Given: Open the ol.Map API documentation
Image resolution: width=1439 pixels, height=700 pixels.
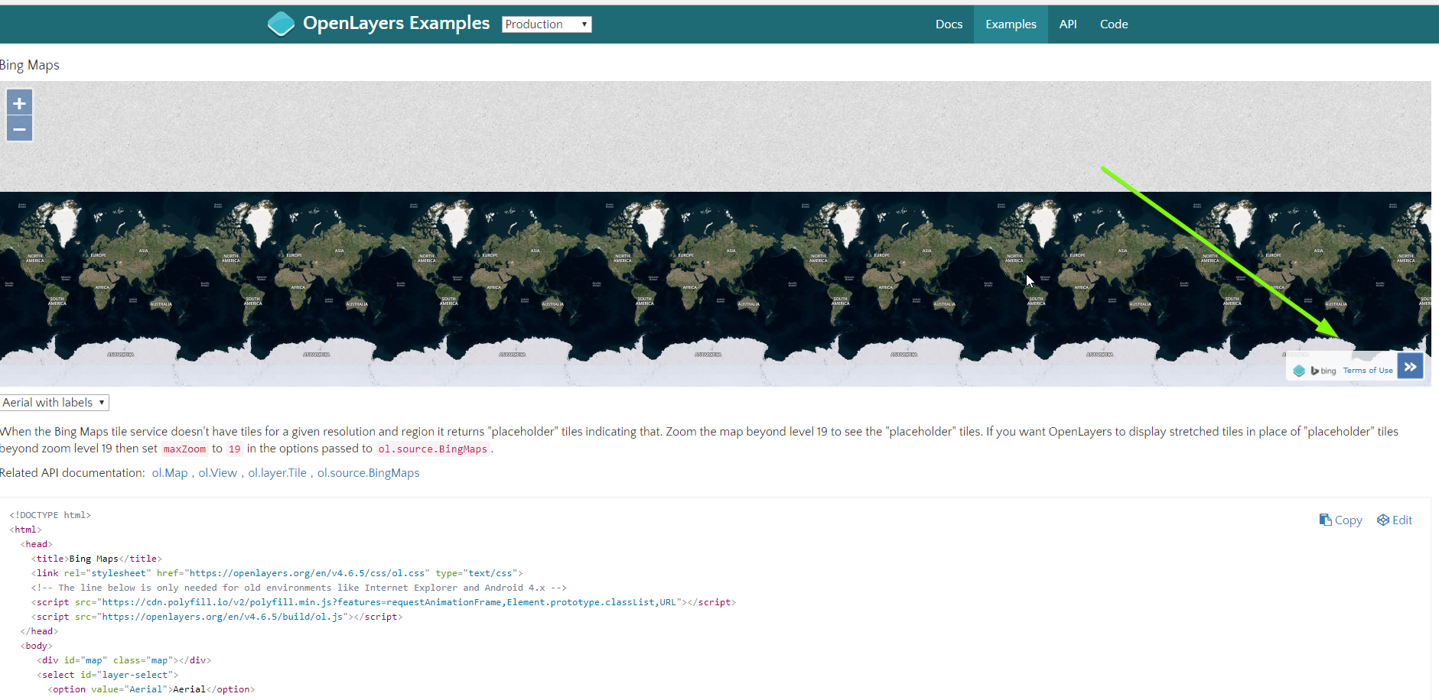Looking at the screenshot, I should point(170,472).
